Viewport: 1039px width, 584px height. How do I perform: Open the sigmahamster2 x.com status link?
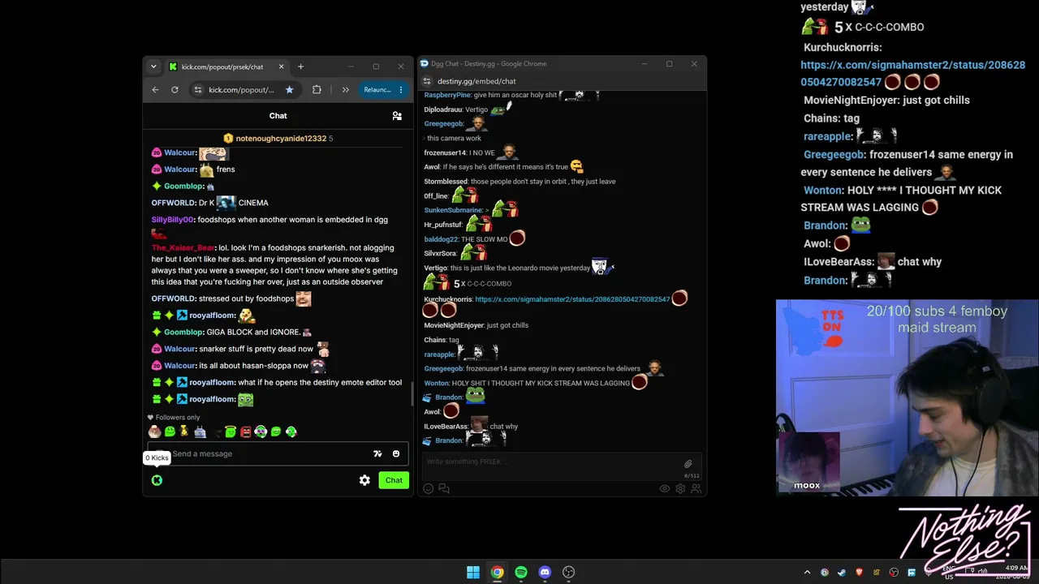[572, 299]
